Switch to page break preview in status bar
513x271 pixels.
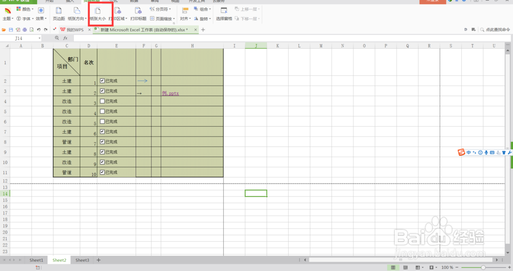[x=405, y=268]
